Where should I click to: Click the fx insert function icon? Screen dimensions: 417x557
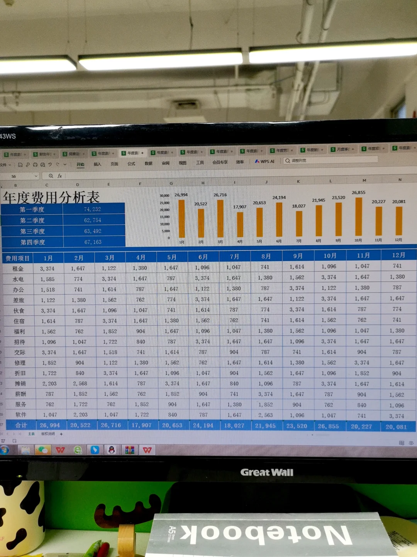pos(60,176)
